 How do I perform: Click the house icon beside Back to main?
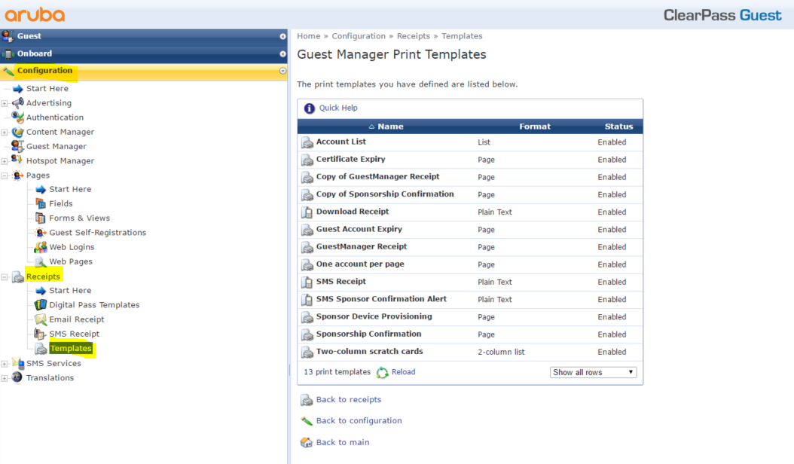tap(307, 443)
